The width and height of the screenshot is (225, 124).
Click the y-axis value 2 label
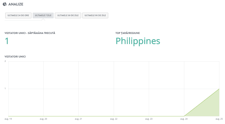[5, 61]
